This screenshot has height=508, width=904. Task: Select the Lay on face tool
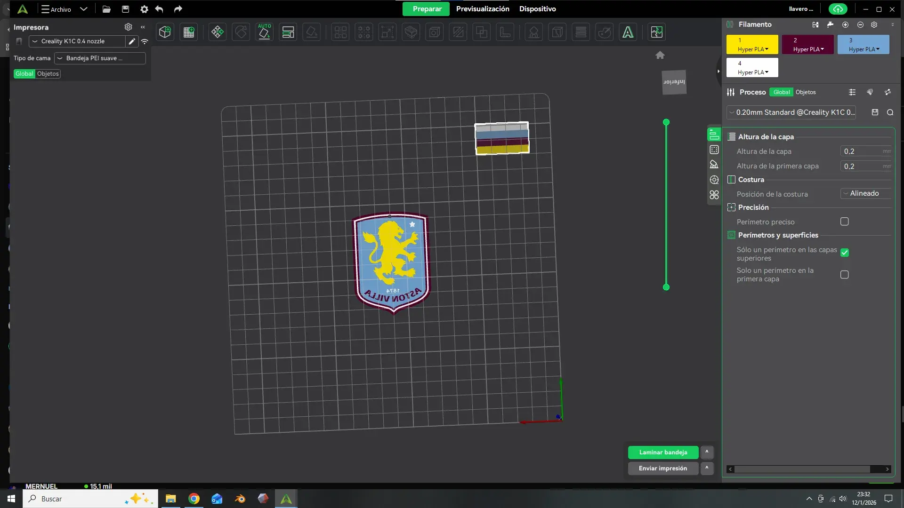coord(311,32)
